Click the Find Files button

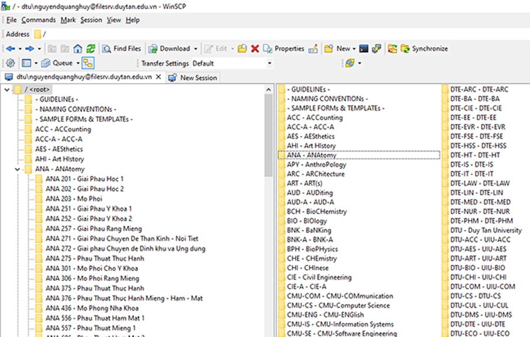click(122, 49)
